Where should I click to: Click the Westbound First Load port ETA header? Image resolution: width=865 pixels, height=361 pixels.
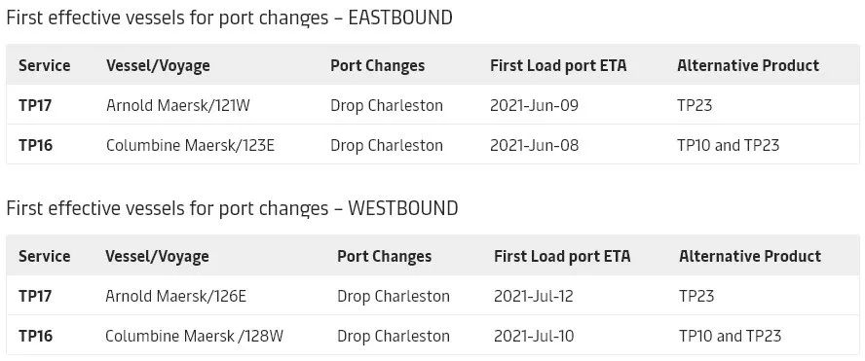pyautogui.click(x=562, y=256)
